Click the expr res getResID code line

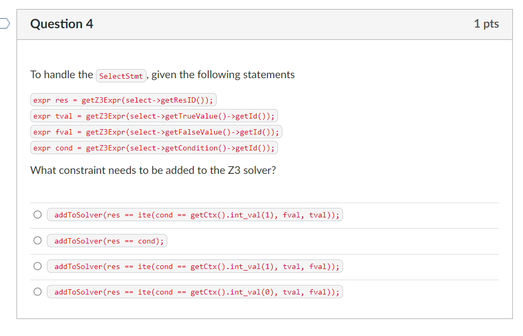(124, 100)
